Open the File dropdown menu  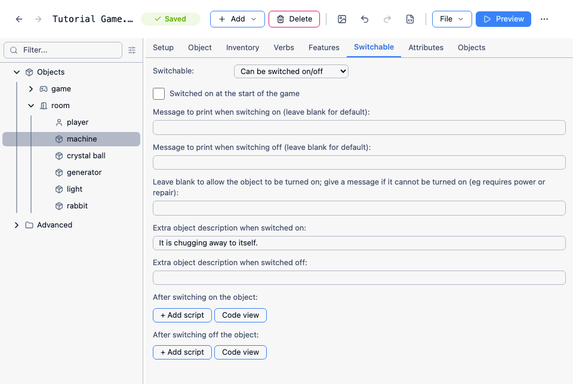tap(452, 19)
